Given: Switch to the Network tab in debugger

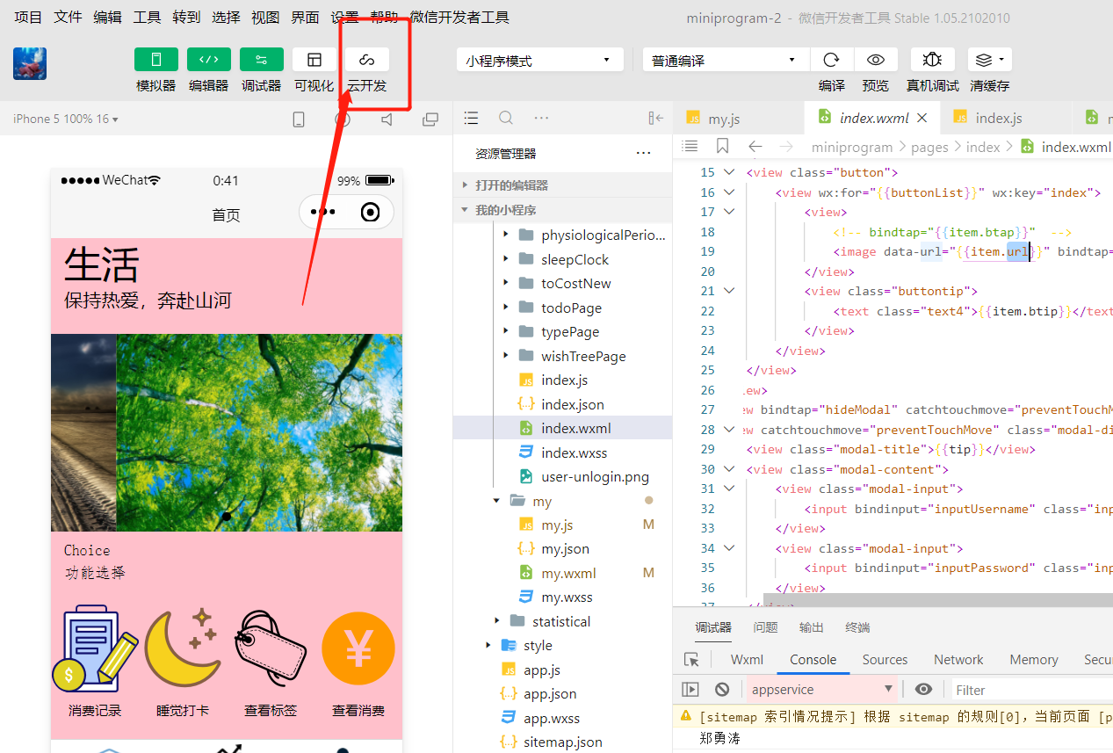Looking at the screenshot, I should (x=957, y=659).
